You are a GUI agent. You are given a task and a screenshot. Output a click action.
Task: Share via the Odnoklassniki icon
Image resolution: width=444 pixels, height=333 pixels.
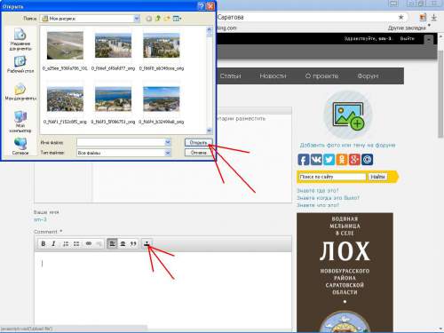click(342, 160)
